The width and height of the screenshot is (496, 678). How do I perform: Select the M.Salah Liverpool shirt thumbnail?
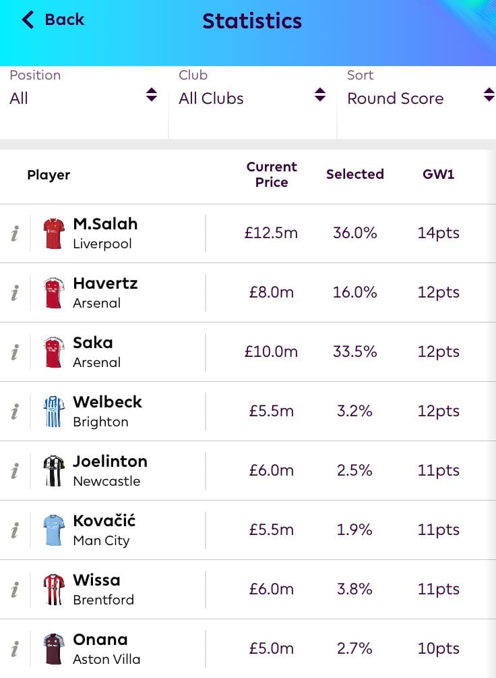pos(54,233)
